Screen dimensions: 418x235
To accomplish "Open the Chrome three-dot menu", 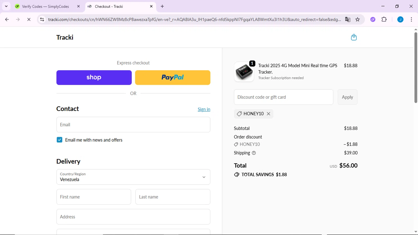I will point(411,20).
